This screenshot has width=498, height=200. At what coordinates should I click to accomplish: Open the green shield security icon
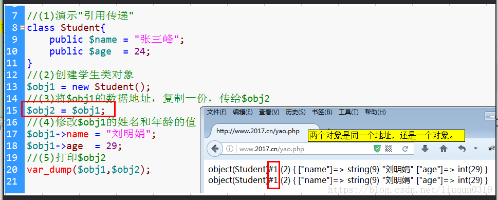[377, 149]
